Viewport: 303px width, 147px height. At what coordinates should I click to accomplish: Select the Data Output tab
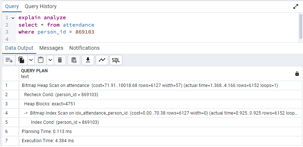[19, 48]
